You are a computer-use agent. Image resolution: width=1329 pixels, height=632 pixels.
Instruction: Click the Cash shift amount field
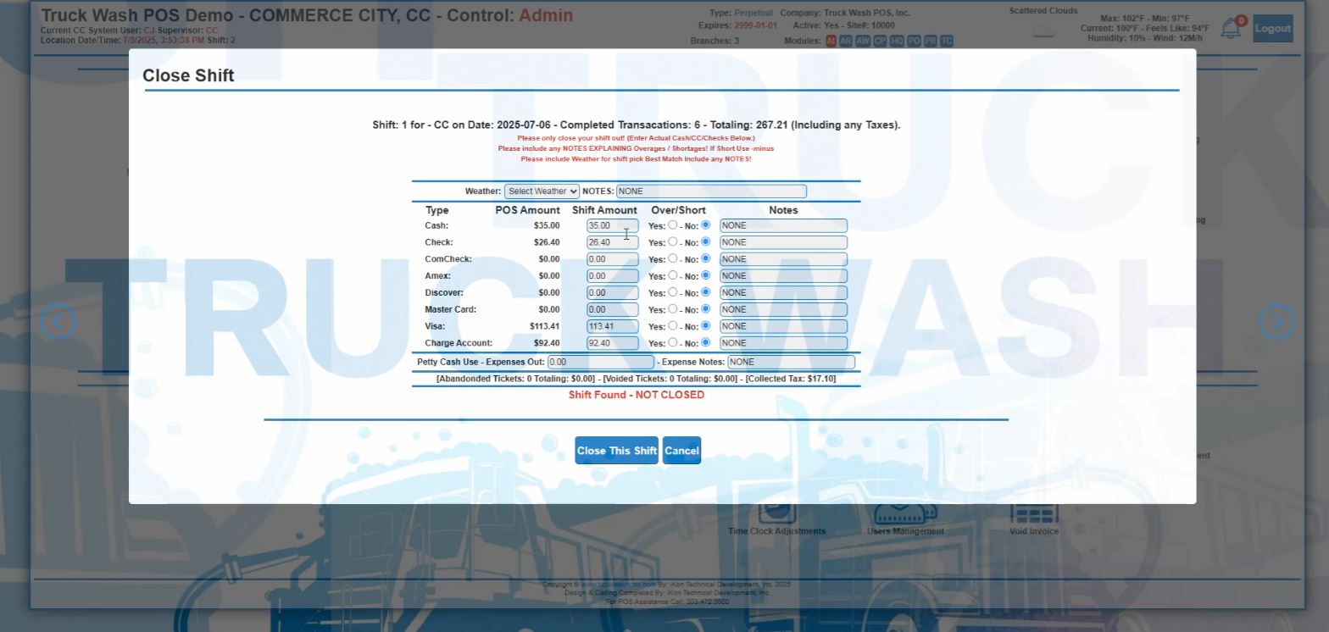[x=613, y=225]
